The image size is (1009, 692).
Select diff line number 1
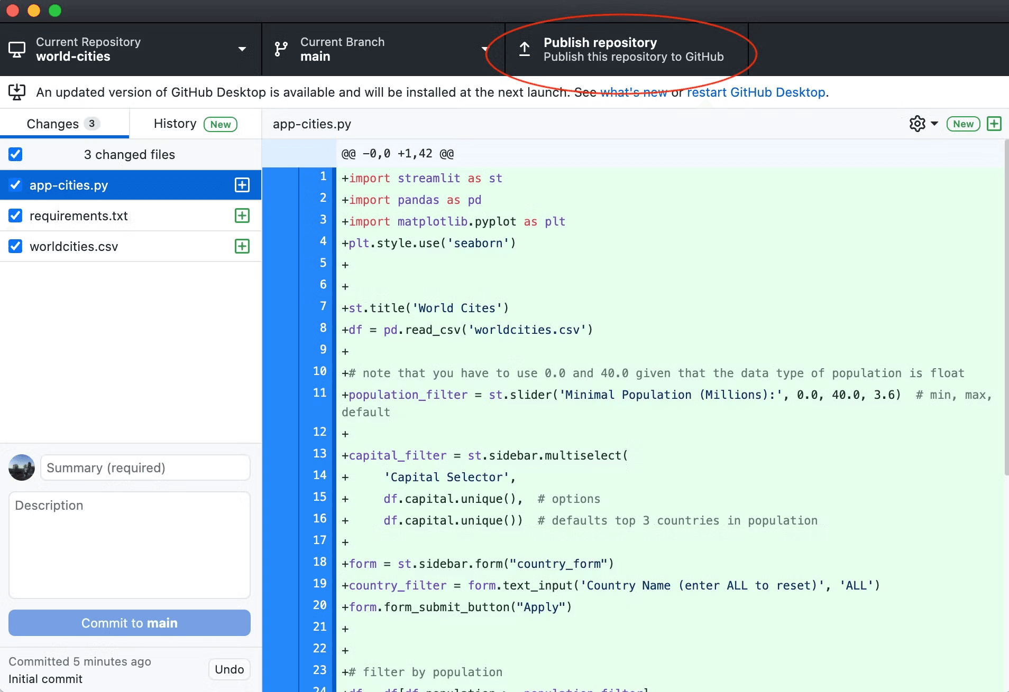pyautogui.click(x=323, y=176)
